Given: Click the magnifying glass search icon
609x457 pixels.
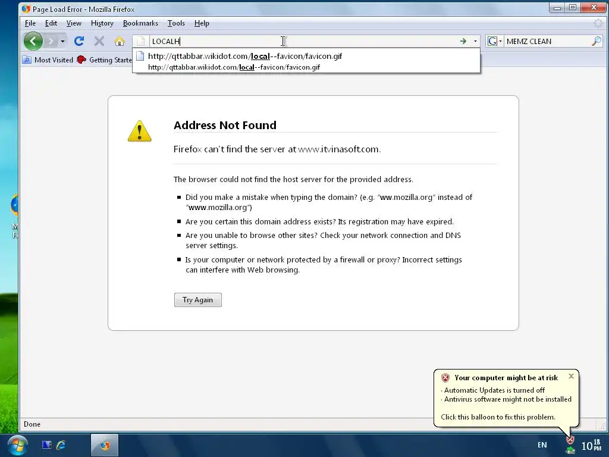Looking at the screenshot, I should coord(597,41).
